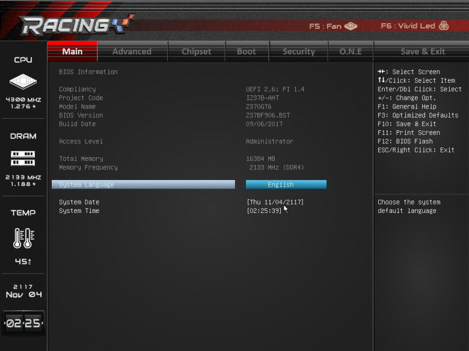The height and width of the screenshot is (351, 469).
Task: Open F6 Vivid Led icon
Action: [444, 26]
